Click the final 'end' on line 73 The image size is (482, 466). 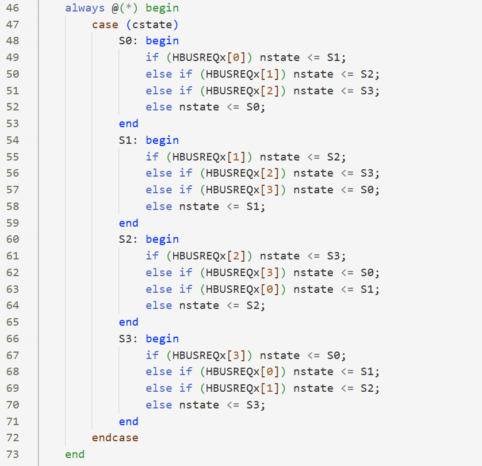pyautogui.click(x=75, y=454)
